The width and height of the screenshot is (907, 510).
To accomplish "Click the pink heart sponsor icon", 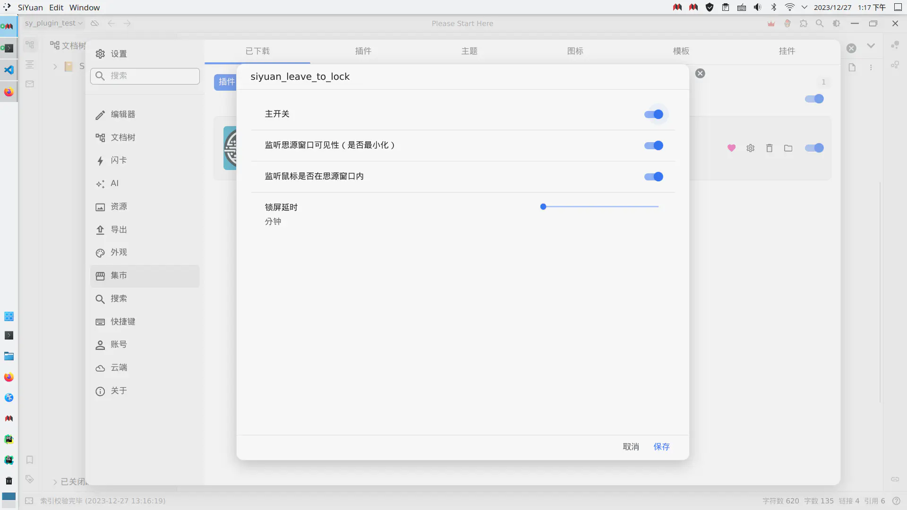I will [x=731, y=148].
